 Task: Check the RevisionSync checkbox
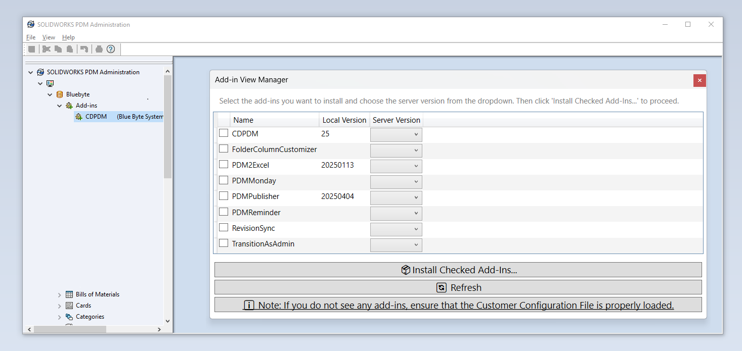[224, 227]
